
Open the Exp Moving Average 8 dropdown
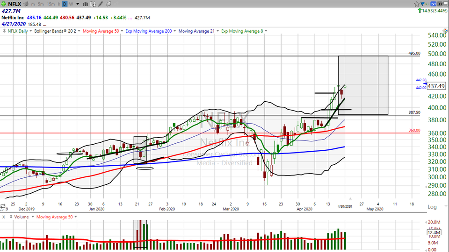tap(266, 31)
